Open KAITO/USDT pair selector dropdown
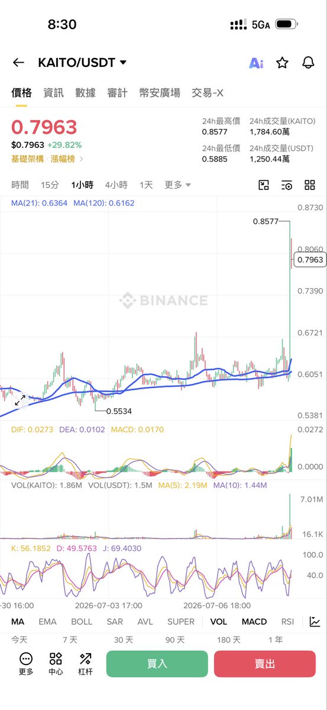 click(82, 63)
